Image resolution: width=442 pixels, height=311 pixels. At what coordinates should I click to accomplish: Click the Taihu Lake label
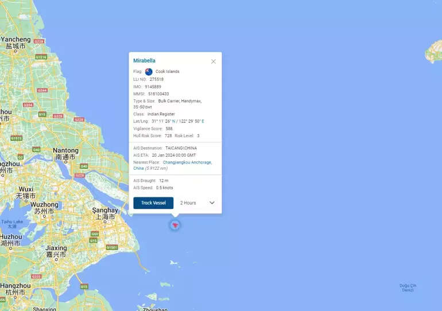[11, 221]
